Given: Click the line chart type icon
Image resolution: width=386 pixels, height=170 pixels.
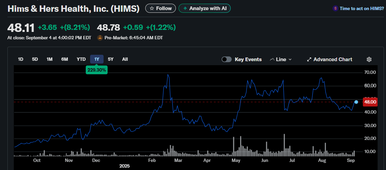Looking at the screenshot, I should pos(272,59).
